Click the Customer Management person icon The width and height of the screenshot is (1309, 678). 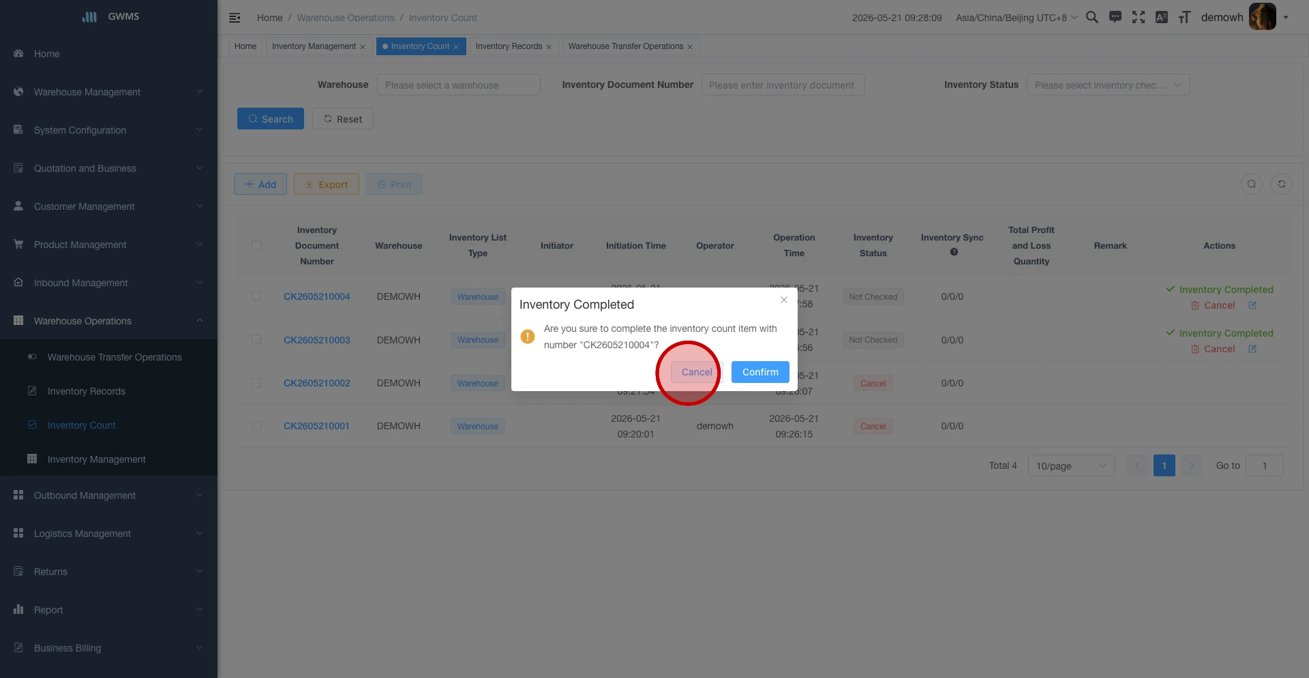coord(18,206)
